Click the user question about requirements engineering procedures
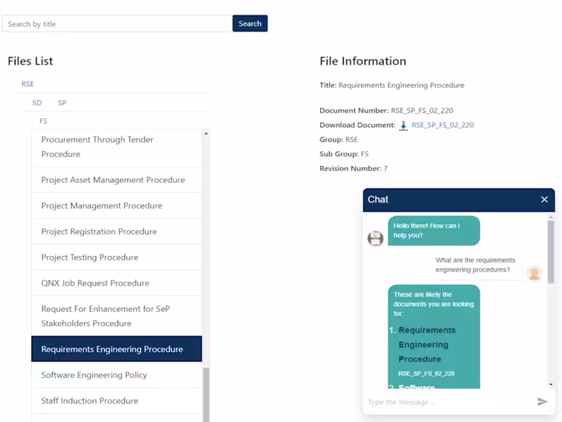Image resolution: width=562 pixels, height=422 pixels. (x=477, y=265)
